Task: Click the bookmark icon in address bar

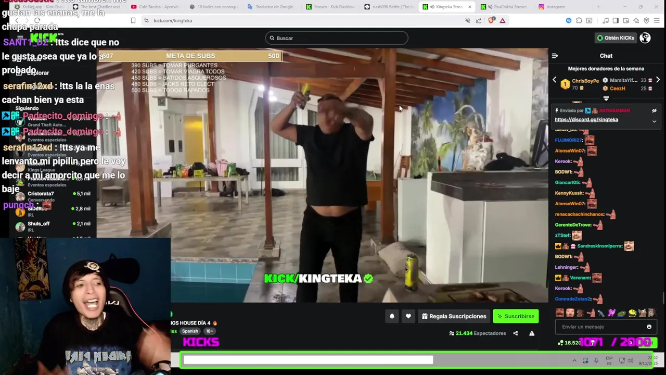Action: click(133, 21)
